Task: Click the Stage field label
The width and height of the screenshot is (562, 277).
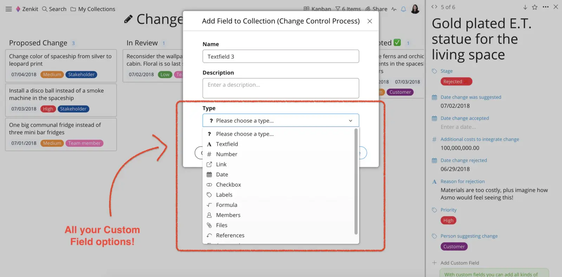Action: coord(446,71)
